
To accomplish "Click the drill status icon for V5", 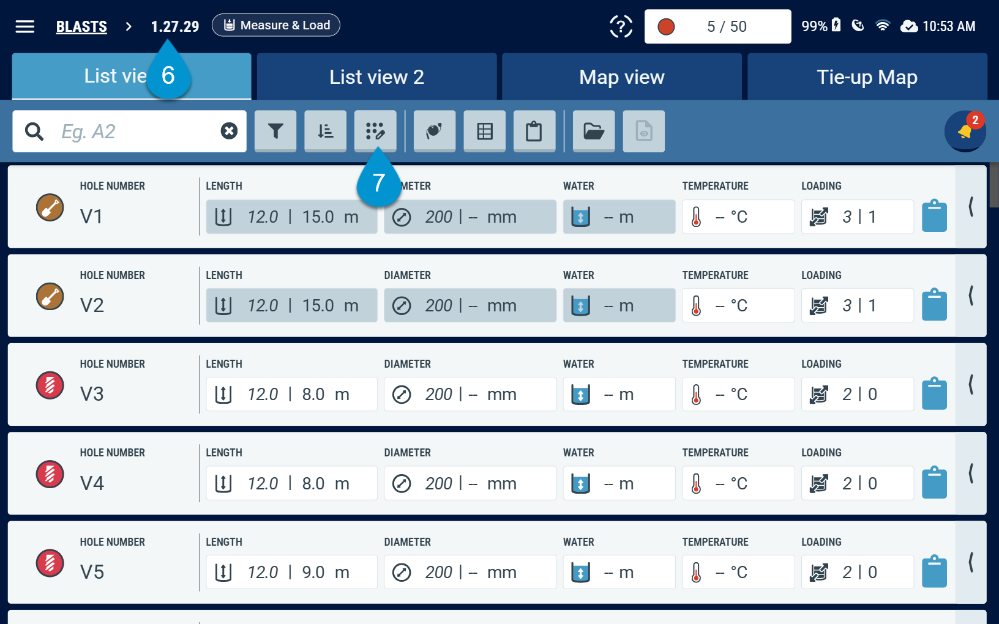I will [x=50, y=563].
